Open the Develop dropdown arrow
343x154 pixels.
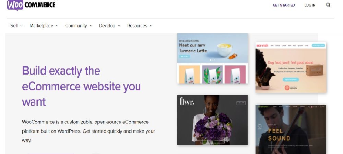119,26
